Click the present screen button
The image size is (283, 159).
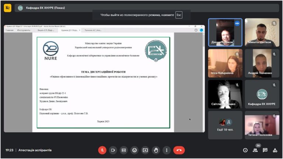[145, 150]
